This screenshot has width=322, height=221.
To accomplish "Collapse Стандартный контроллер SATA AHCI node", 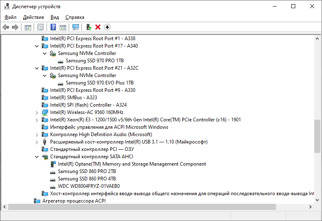I will pyautogui.click(x=37, y=157).
